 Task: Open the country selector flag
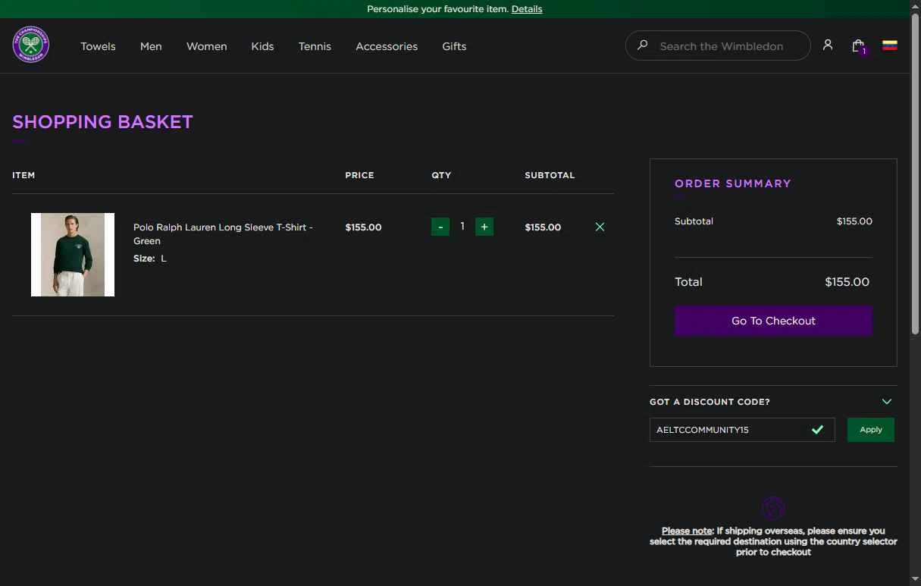890,45
